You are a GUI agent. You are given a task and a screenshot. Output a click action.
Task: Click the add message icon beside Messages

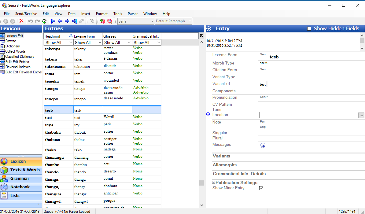click(x=263, y=146)
